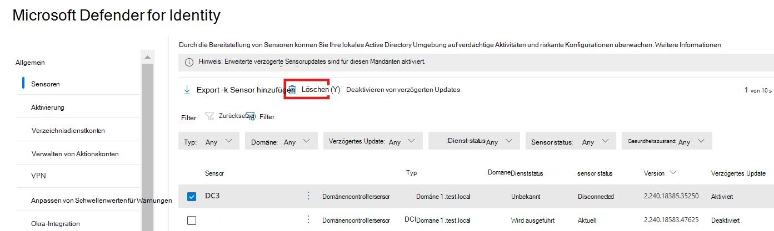Screen dimensions: 774x231
Task: Open the three-dot menu for DC3
Action: [309, 196]
